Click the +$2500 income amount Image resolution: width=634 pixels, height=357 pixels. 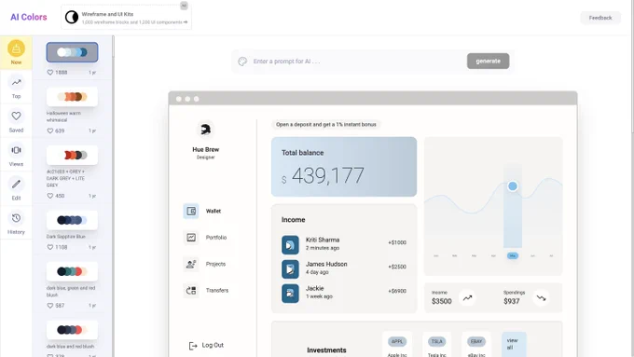(x=397, y=267)
